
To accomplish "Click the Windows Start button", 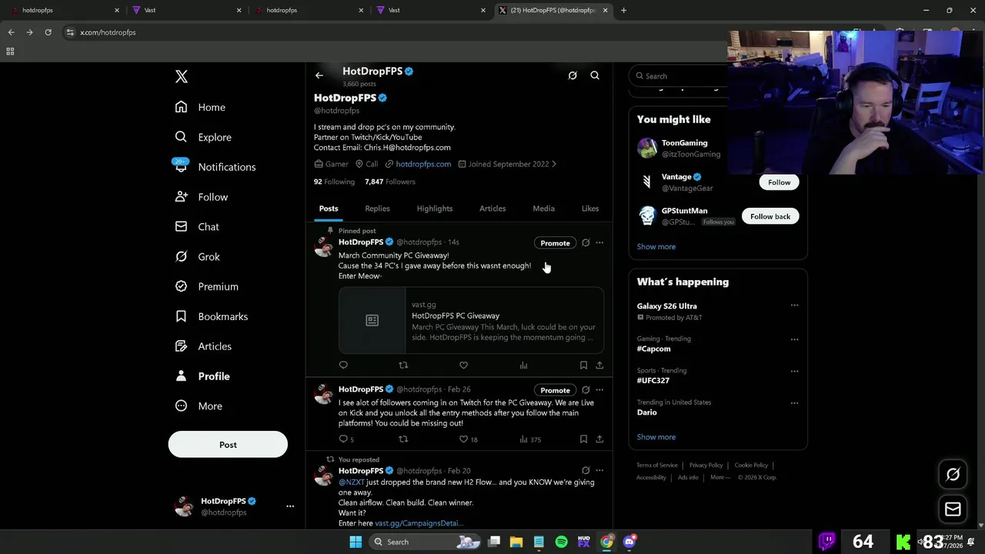I will tap(356, 542).
